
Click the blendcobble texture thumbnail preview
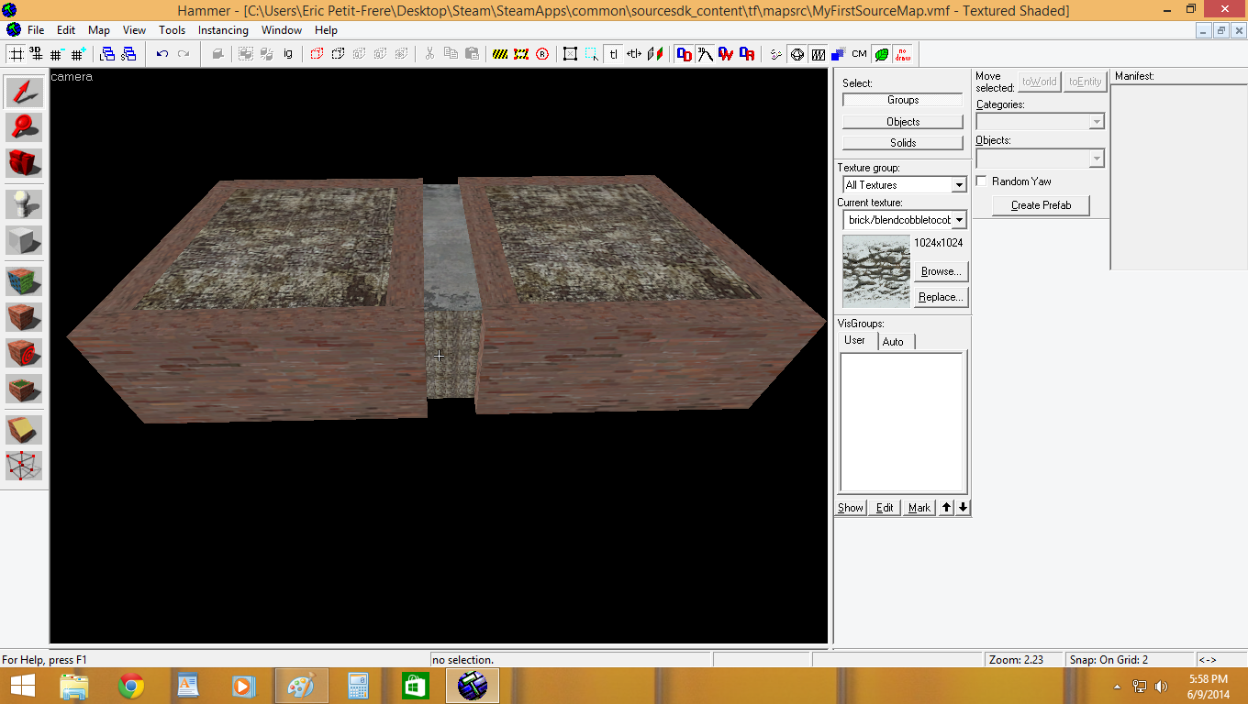(875, 270)
